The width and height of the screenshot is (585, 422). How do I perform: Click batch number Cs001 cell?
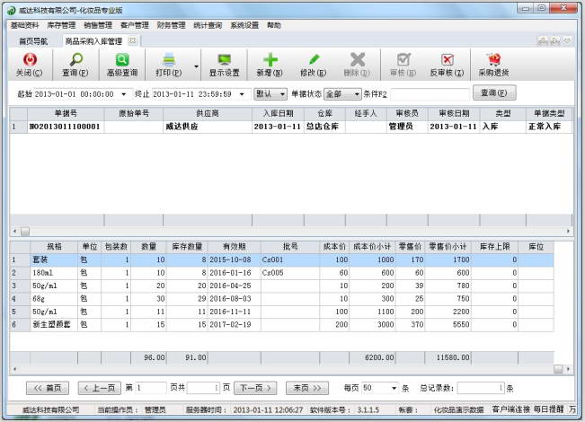click(x=290, y=259)
